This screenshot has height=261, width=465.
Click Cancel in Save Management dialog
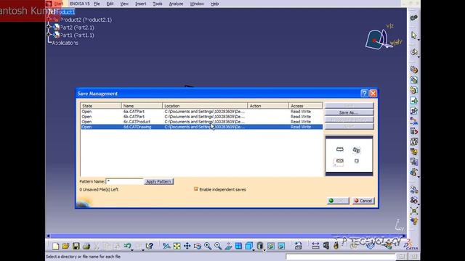pyautogui.click(x=363, y=201)
